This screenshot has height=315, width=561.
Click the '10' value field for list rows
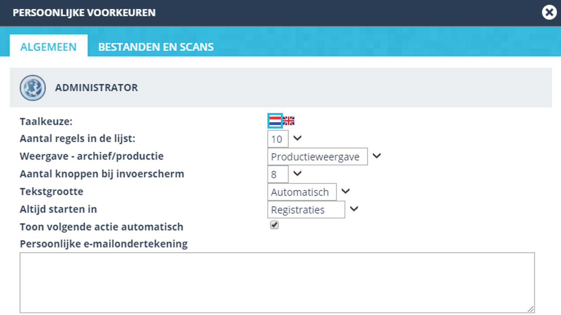(x=278, y=138)
